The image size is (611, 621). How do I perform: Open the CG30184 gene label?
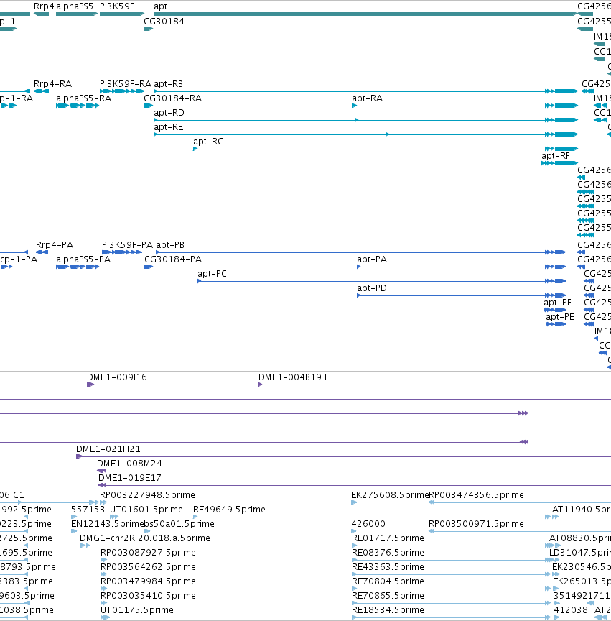click(x=164, y=22)
